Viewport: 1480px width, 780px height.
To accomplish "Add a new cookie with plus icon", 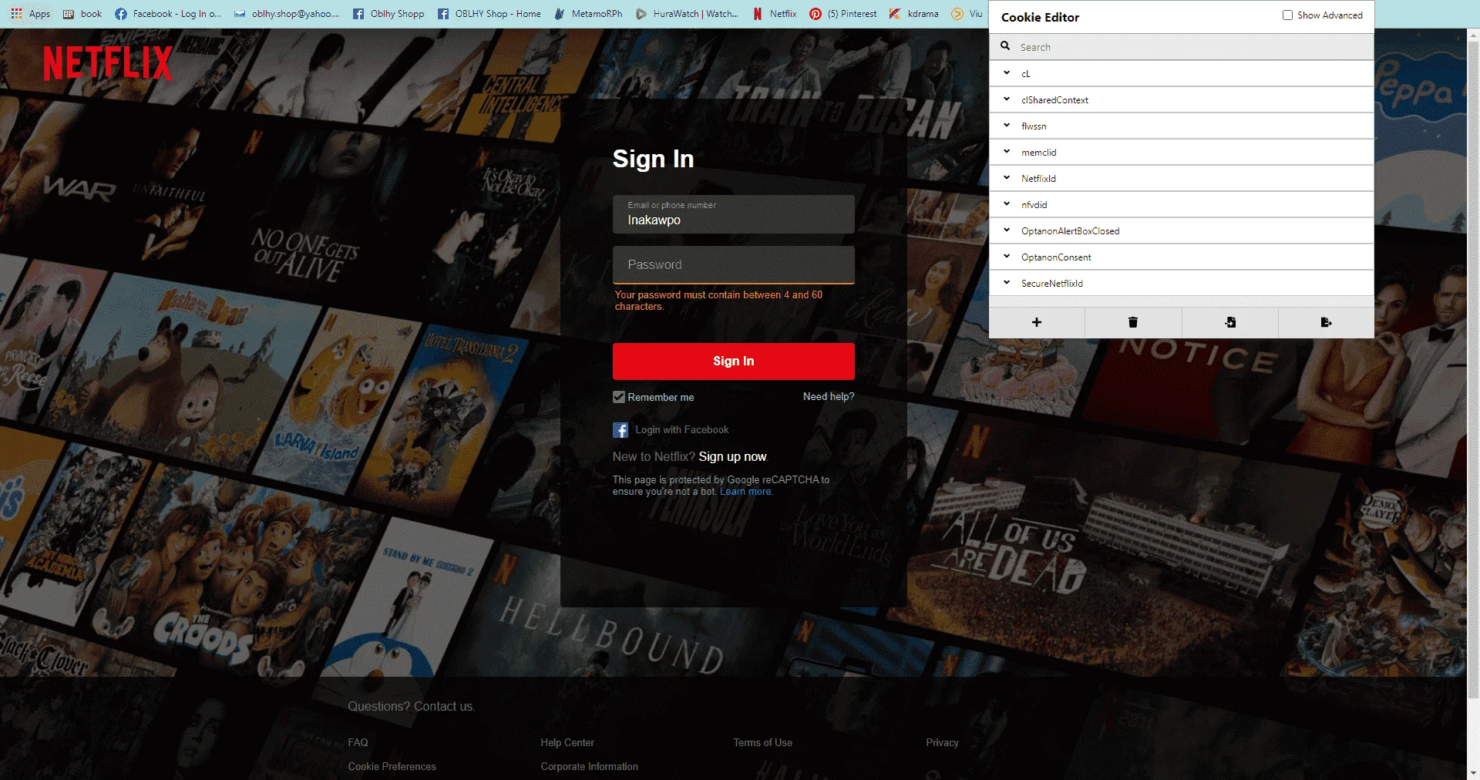I will click(x=1037, y=322).
